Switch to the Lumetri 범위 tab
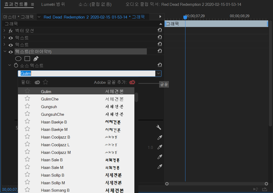This screenshot has width=273, height=193. 53,4
